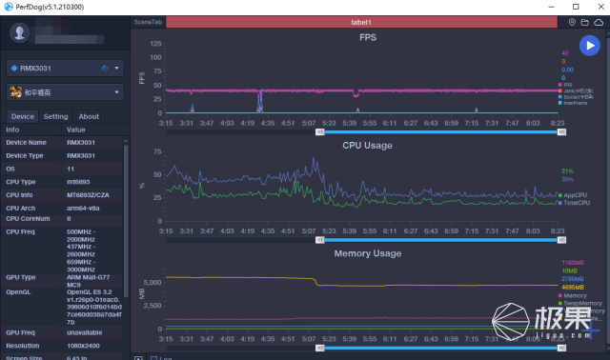Expand the RMX3031 device dropdown
The height and width of the screenshot is (360, 610).
(x=65, y=68)
